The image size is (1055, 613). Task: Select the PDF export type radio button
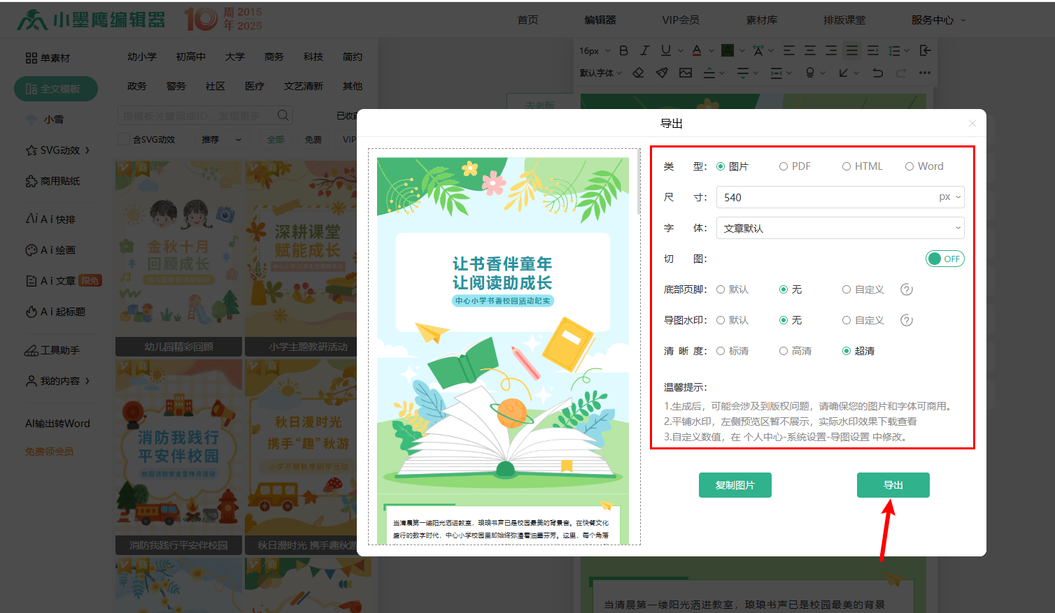784,166
